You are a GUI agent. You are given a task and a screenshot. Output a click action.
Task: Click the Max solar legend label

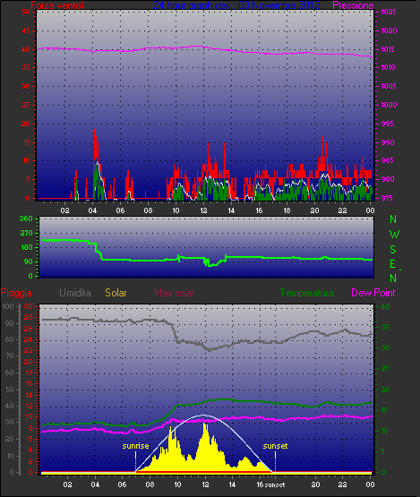pos(175,293)
